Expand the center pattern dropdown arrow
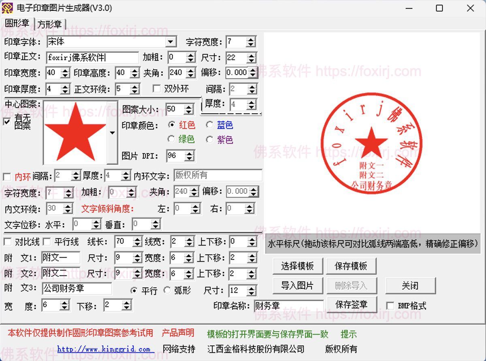486x361 pixels. tap(112, 133)
